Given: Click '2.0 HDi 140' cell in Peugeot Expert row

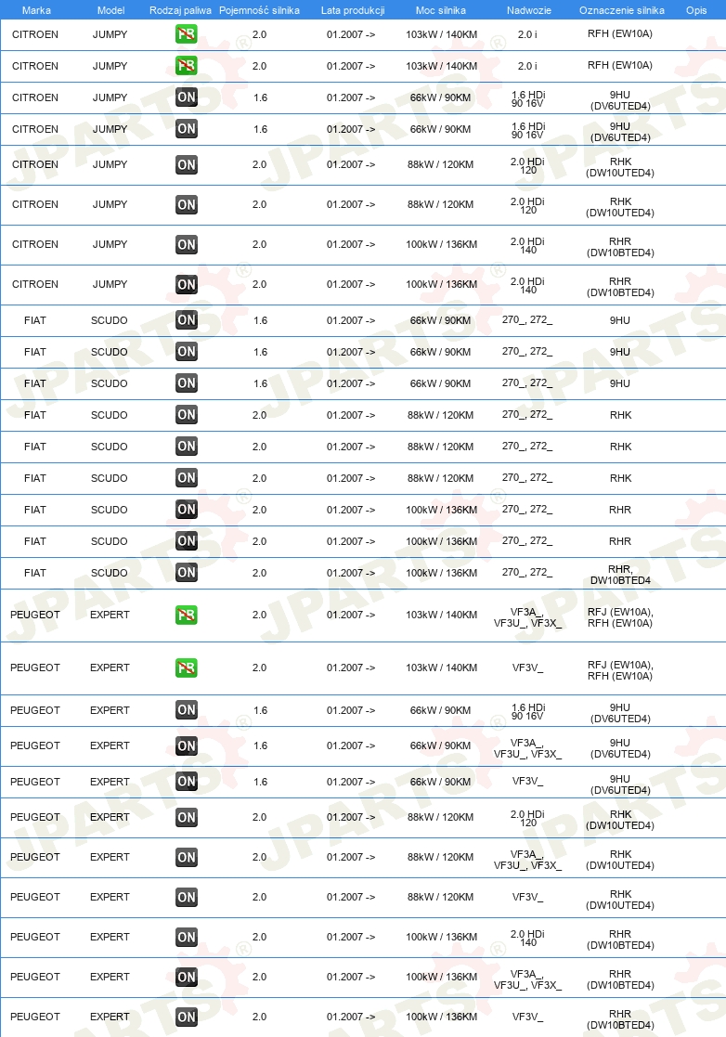Looking at the screenshot, I should click(527, 939).
